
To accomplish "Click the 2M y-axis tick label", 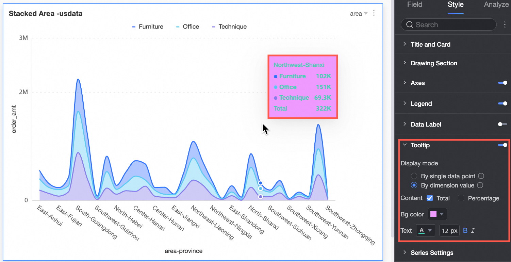I will pyautogui.click(x=23, y=92).
